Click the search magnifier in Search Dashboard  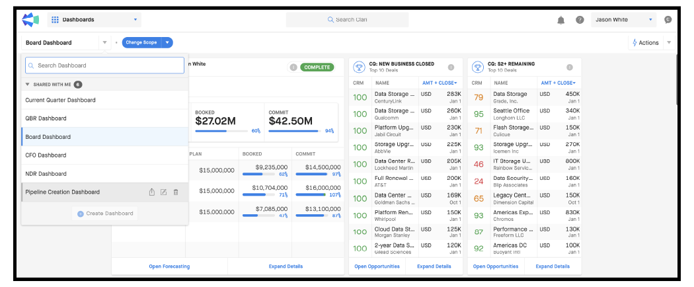point(31,65)
